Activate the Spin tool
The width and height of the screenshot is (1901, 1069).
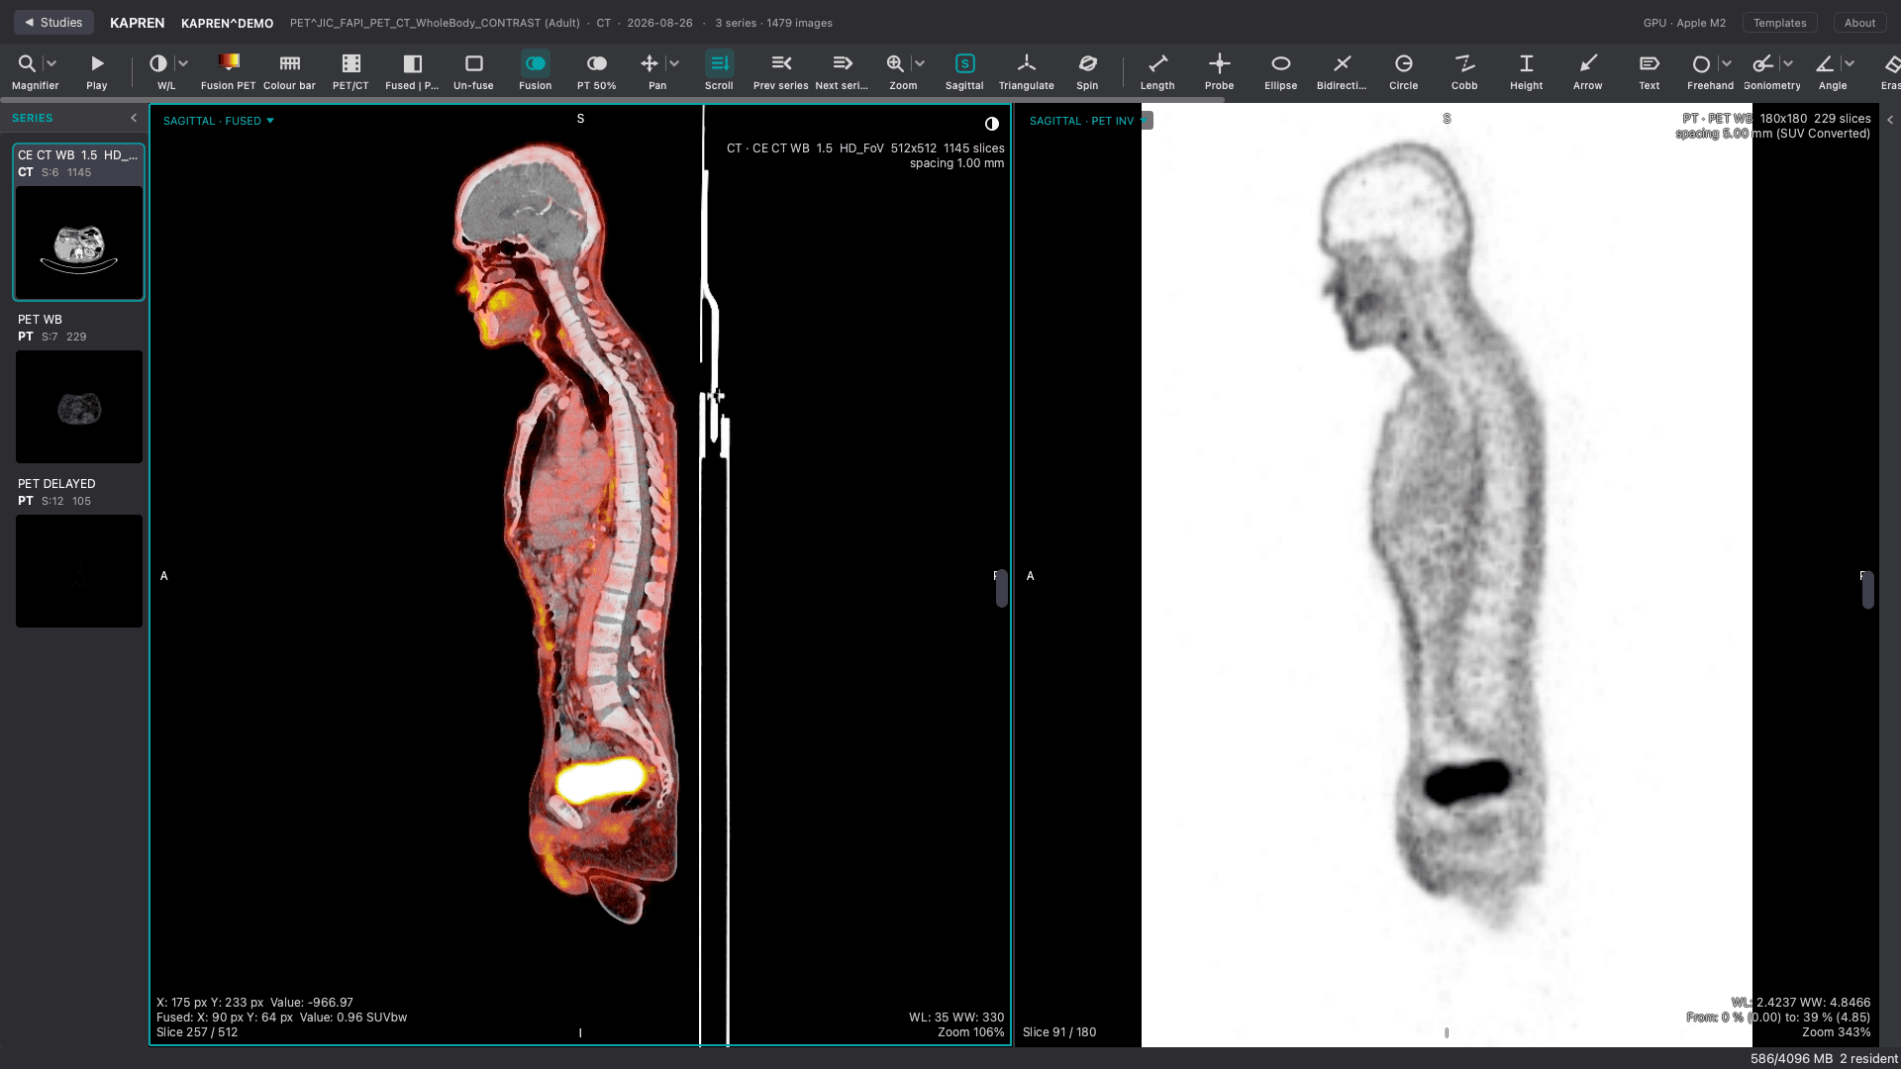pos(1088,71)
